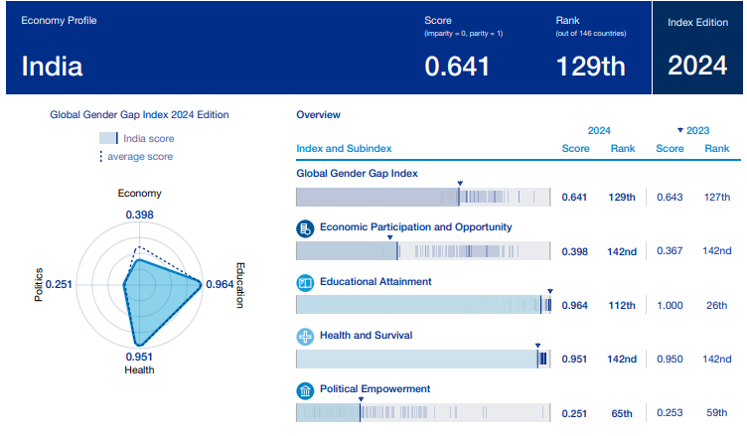Click the Educational Attainment book icon
This screenshot has width=747, height=436.
click(305, 283)
